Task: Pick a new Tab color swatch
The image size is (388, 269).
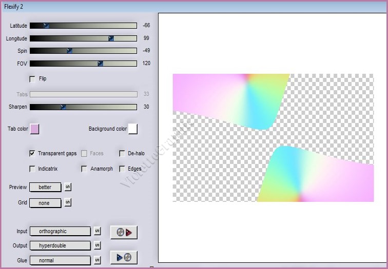Action: pyautogui.click(x=34, y=129)
